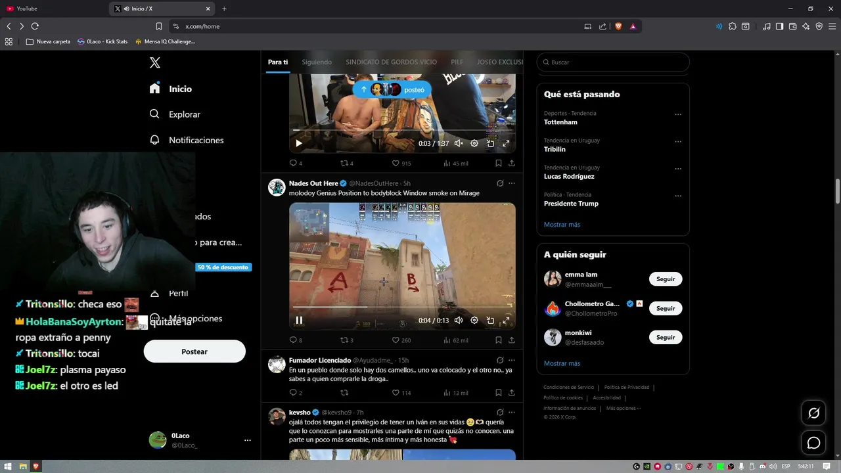Image resolution: width=841 pixels, height=473 pixels.
Task: Expand Más opciones in the footer
Action: point(623,408)
